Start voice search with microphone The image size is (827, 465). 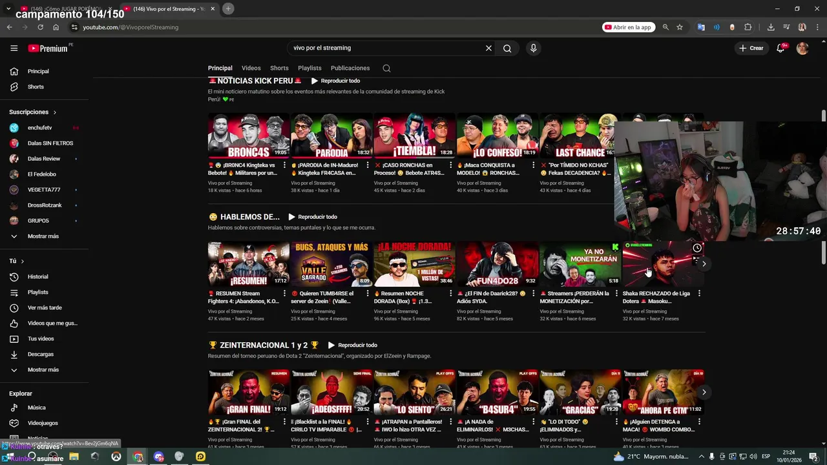point(533,48)
